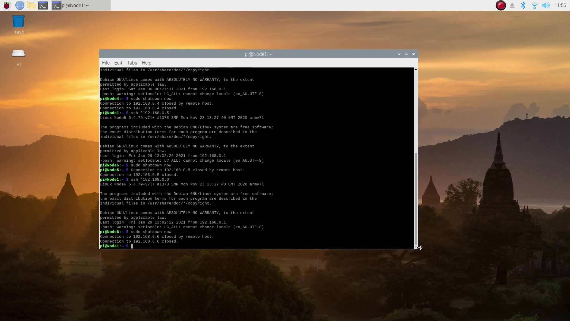Launch the web browser globe icon
The image size is (570, 321).
coord(20,5)
